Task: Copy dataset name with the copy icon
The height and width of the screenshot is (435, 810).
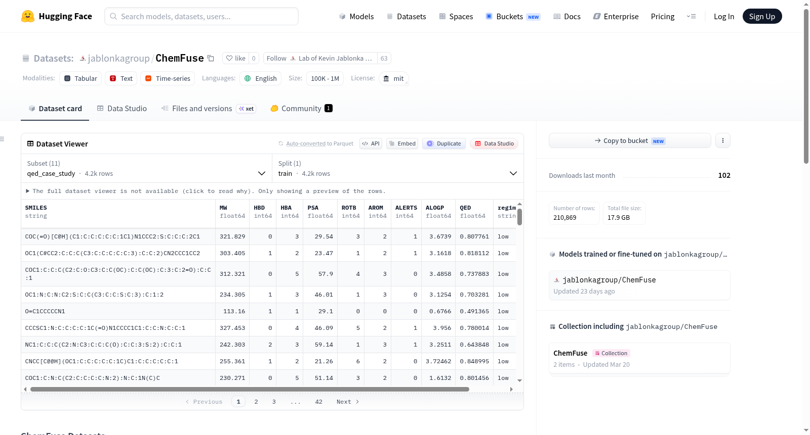Action: coord(211,58)
